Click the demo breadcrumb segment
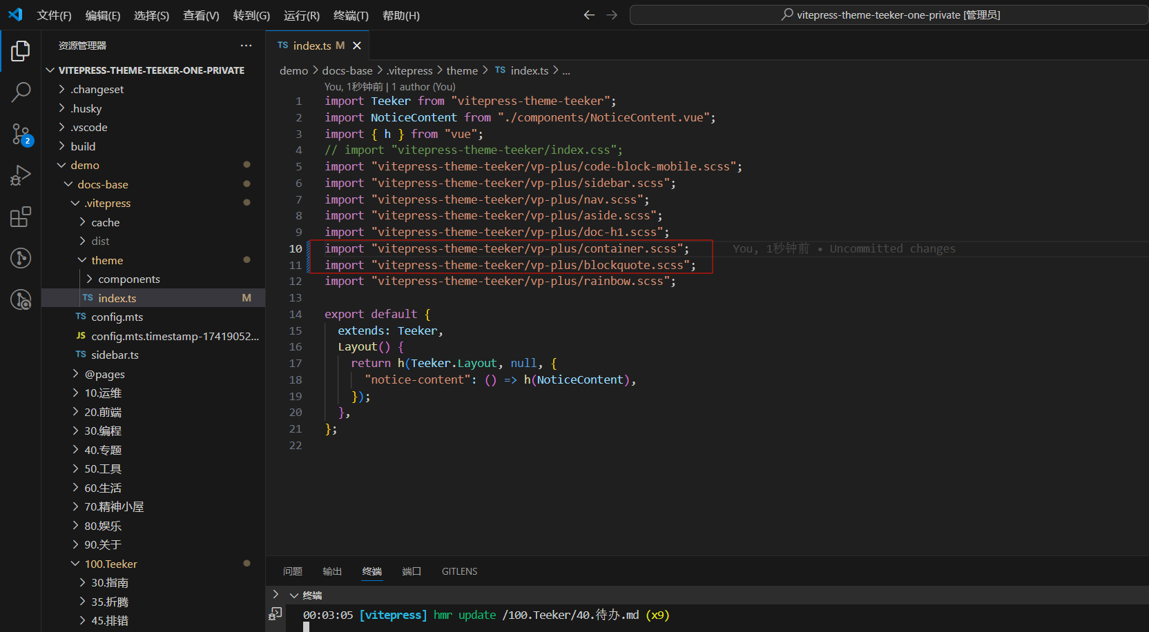This screenshot has width=1149, height=632. pyautogui.click(x=293, y=70)
